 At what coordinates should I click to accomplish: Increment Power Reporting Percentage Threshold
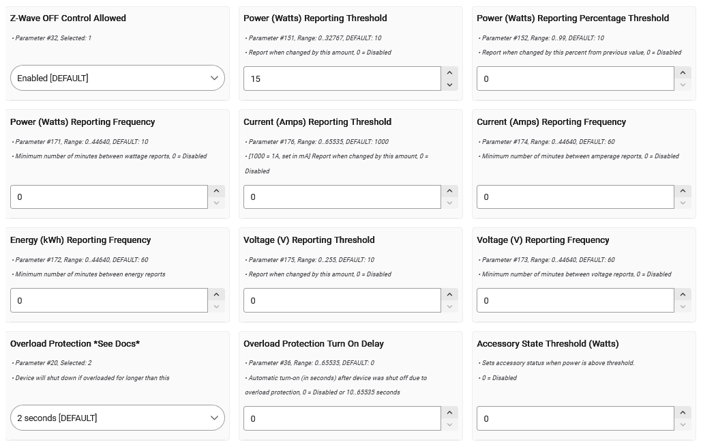(x=683, y=72)
